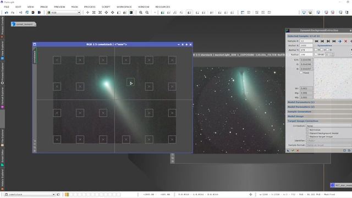The image size is (352, 198).
Task: Collapse the Target Image Correction section
Action: [x=319, y=121]
